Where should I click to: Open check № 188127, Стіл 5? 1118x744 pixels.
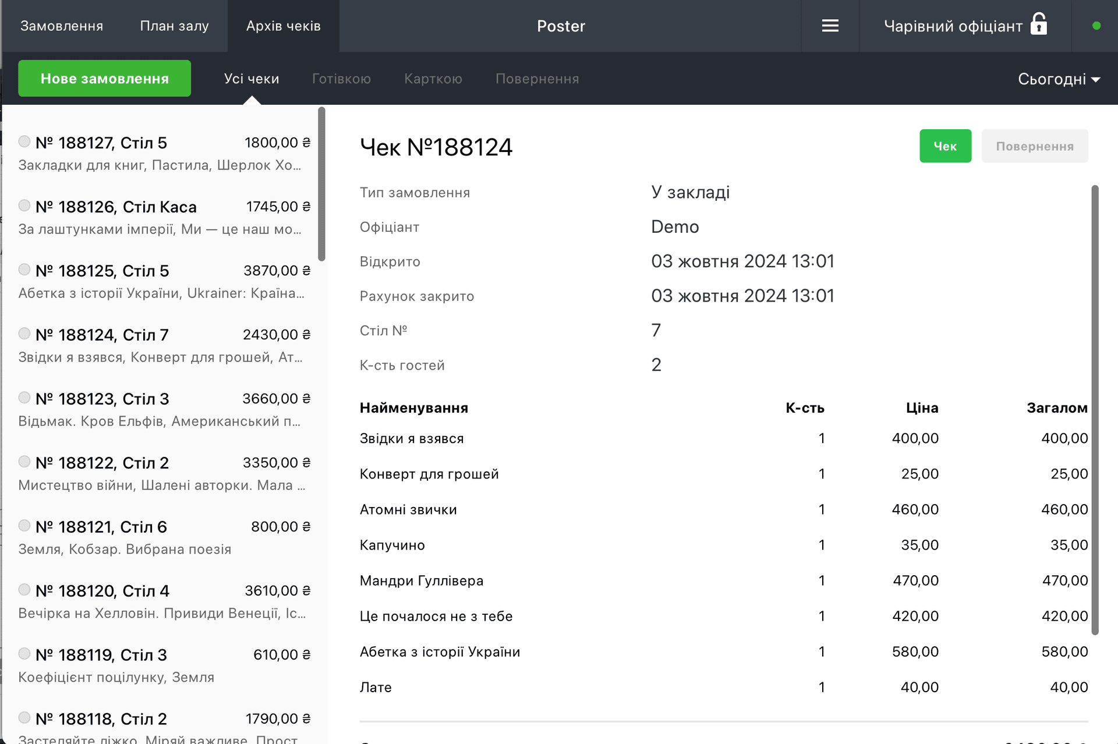pyautogui.click(x=164, y=153)
